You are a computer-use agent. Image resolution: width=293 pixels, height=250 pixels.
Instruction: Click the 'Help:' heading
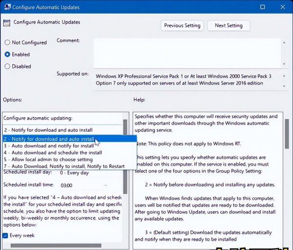[x=139, y=100]
